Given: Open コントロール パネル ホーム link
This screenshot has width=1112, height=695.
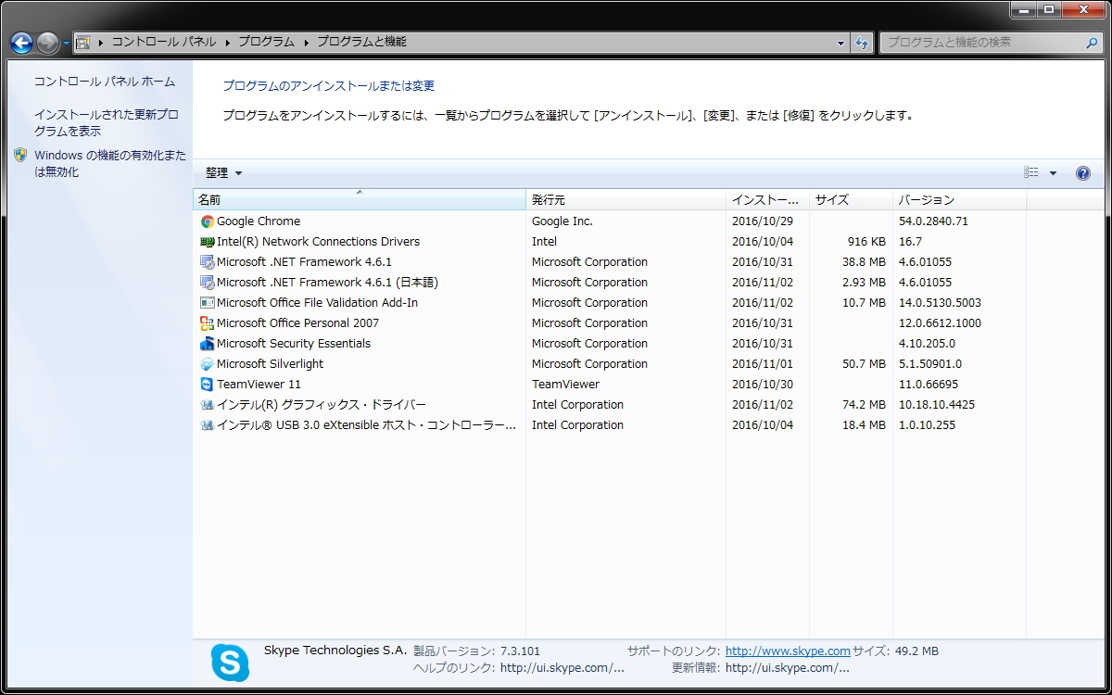Looking at the screenshot, I should [105, 82].
